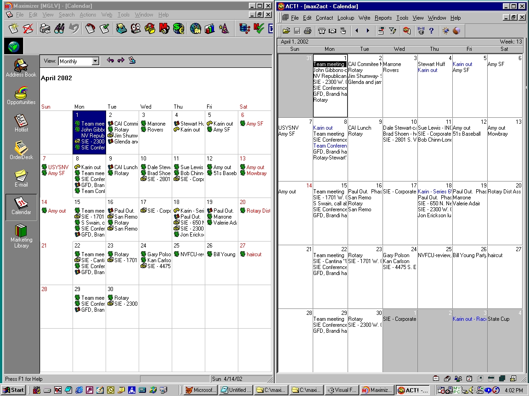The height and width of the screenshot is (396, 529).
Task: Select 'Mowbray' on April 13 in ACT!
Action: click(498, 134)
